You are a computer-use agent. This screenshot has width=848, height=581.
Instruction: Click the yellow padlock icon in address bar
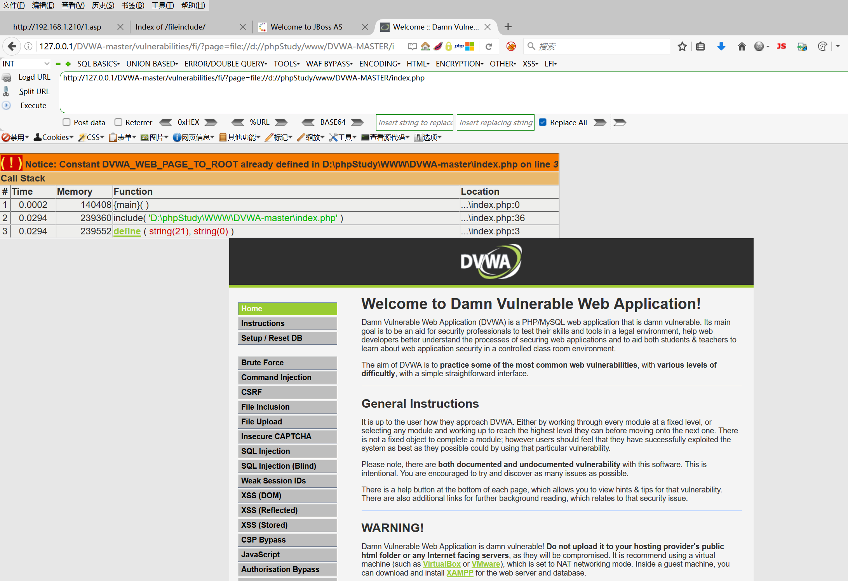tap(449, 46)
